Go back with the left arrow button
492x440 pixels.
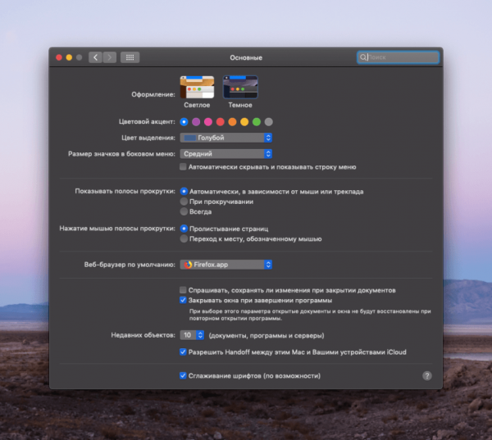95,57
